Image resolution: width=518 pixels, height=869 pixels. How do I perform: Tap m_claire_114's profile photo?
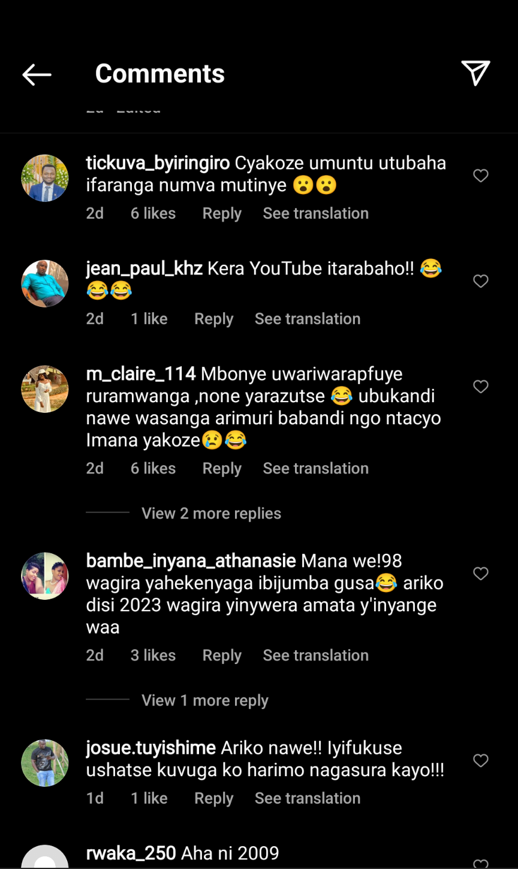pos(45,389)
